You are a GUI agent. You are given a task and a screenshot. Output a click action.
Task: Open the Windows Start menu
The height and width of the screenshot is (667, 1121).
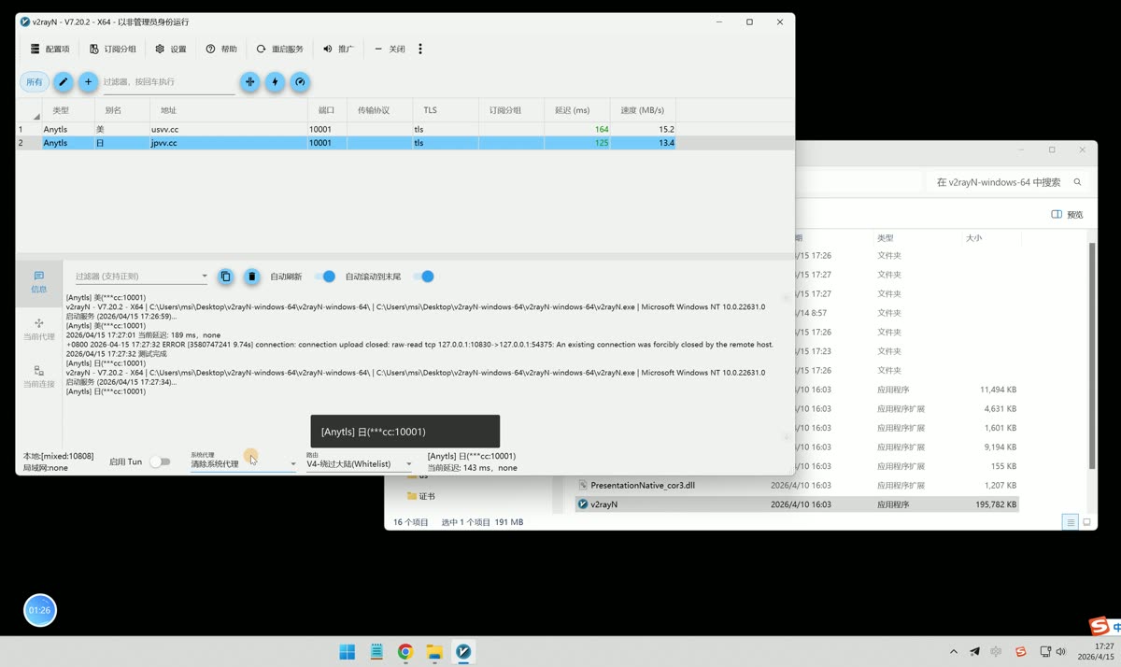coord(348,652)
